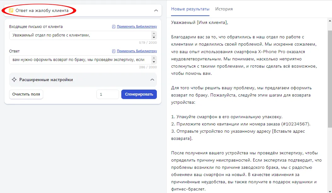
Task: Click the up stepper arrow of the "Ответ" field
Action: pos(154,58)
